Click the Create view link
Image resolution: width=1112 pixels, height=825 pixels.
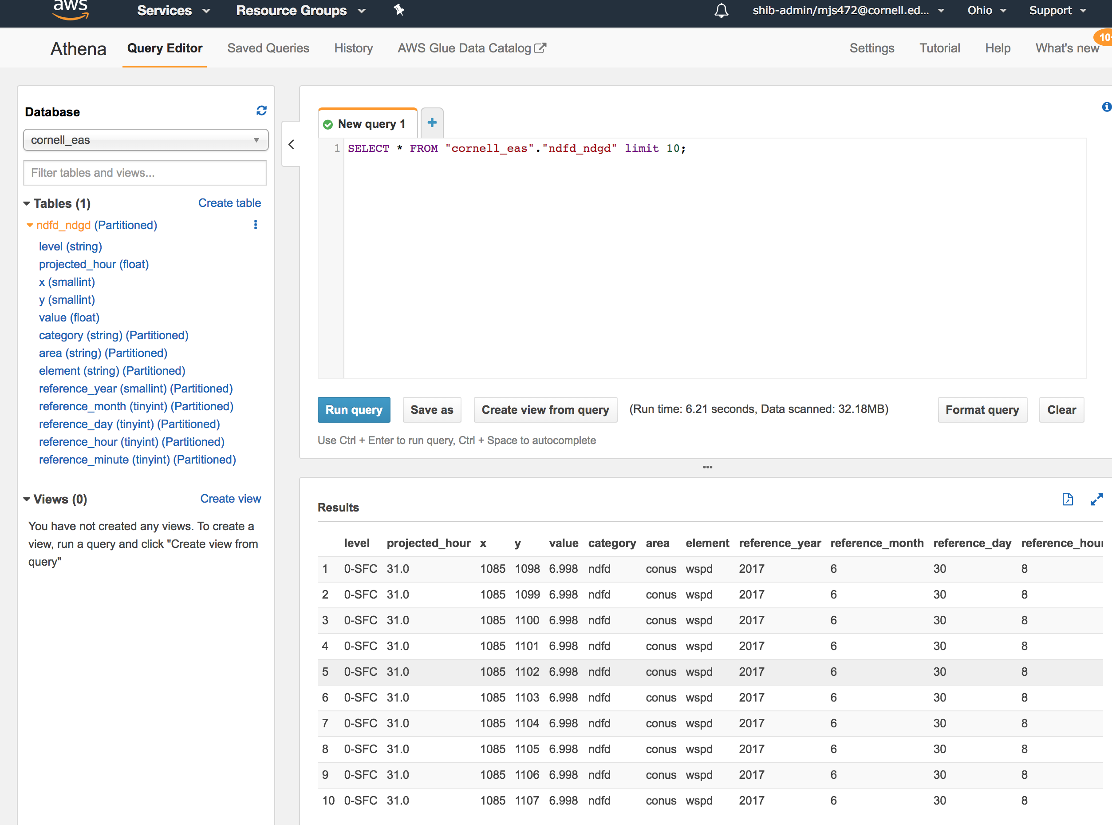[231, 498]
